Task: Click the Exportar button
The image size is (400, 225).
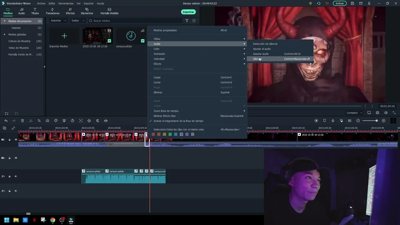Action: (x=188, y=12)
